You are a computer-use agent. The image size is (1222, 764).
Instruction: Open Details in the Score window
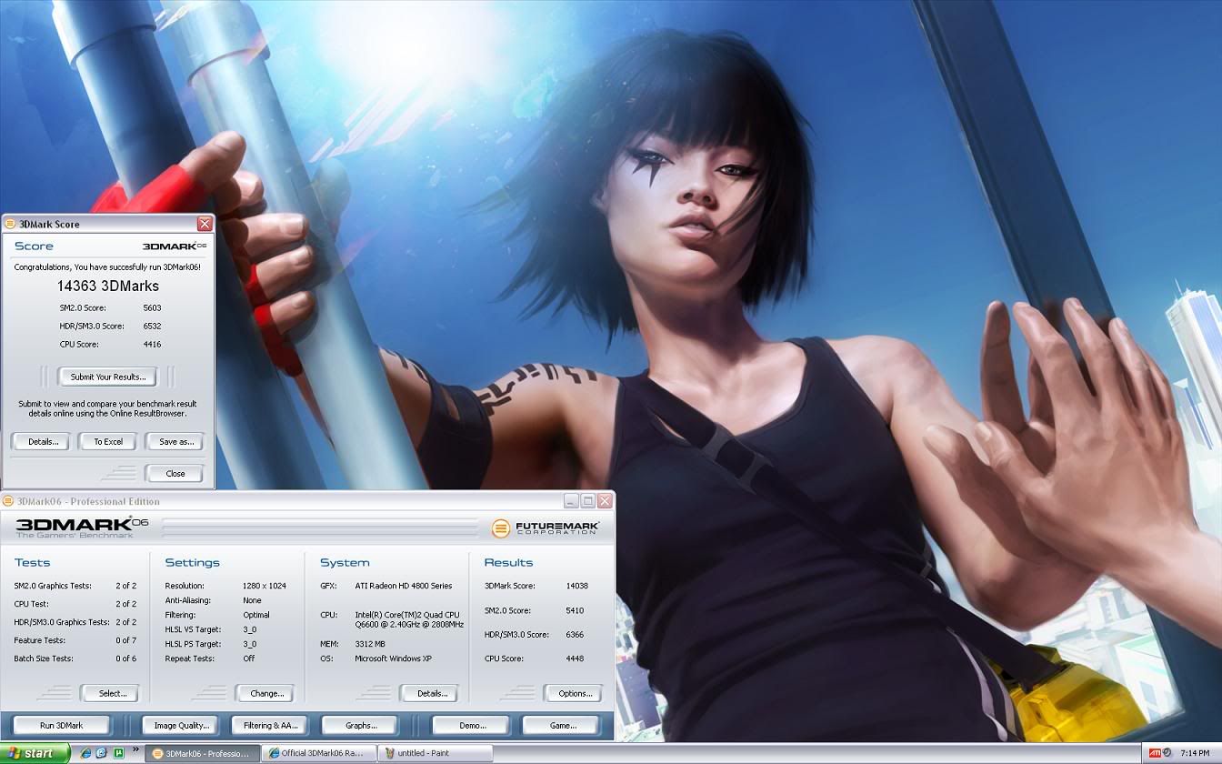pyautogui.click(x=43, y=442)
